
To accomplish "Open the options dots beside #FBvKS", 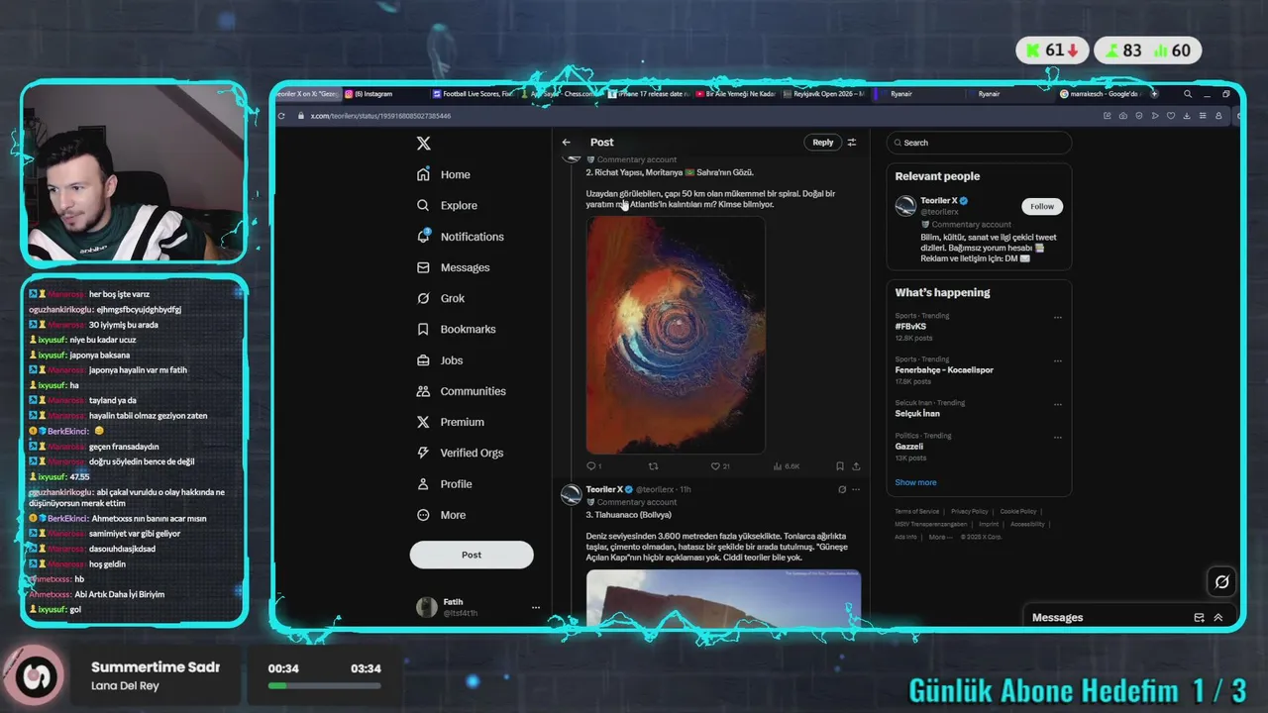I will click(1058, 318).
